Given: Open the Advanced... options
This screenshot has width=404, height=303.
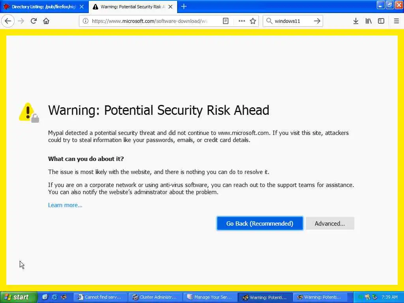Looking at the screenshot, I should coord(330,223).
